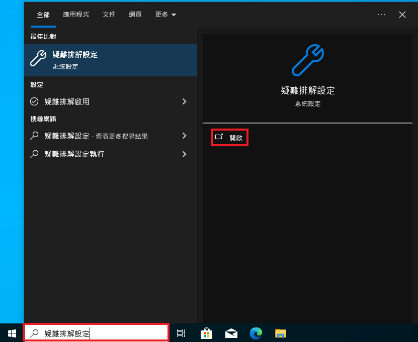Switch to the 應用程式 tab
Image resolution: width=418 pixels, height=342 pixels.
coord(76,15)
